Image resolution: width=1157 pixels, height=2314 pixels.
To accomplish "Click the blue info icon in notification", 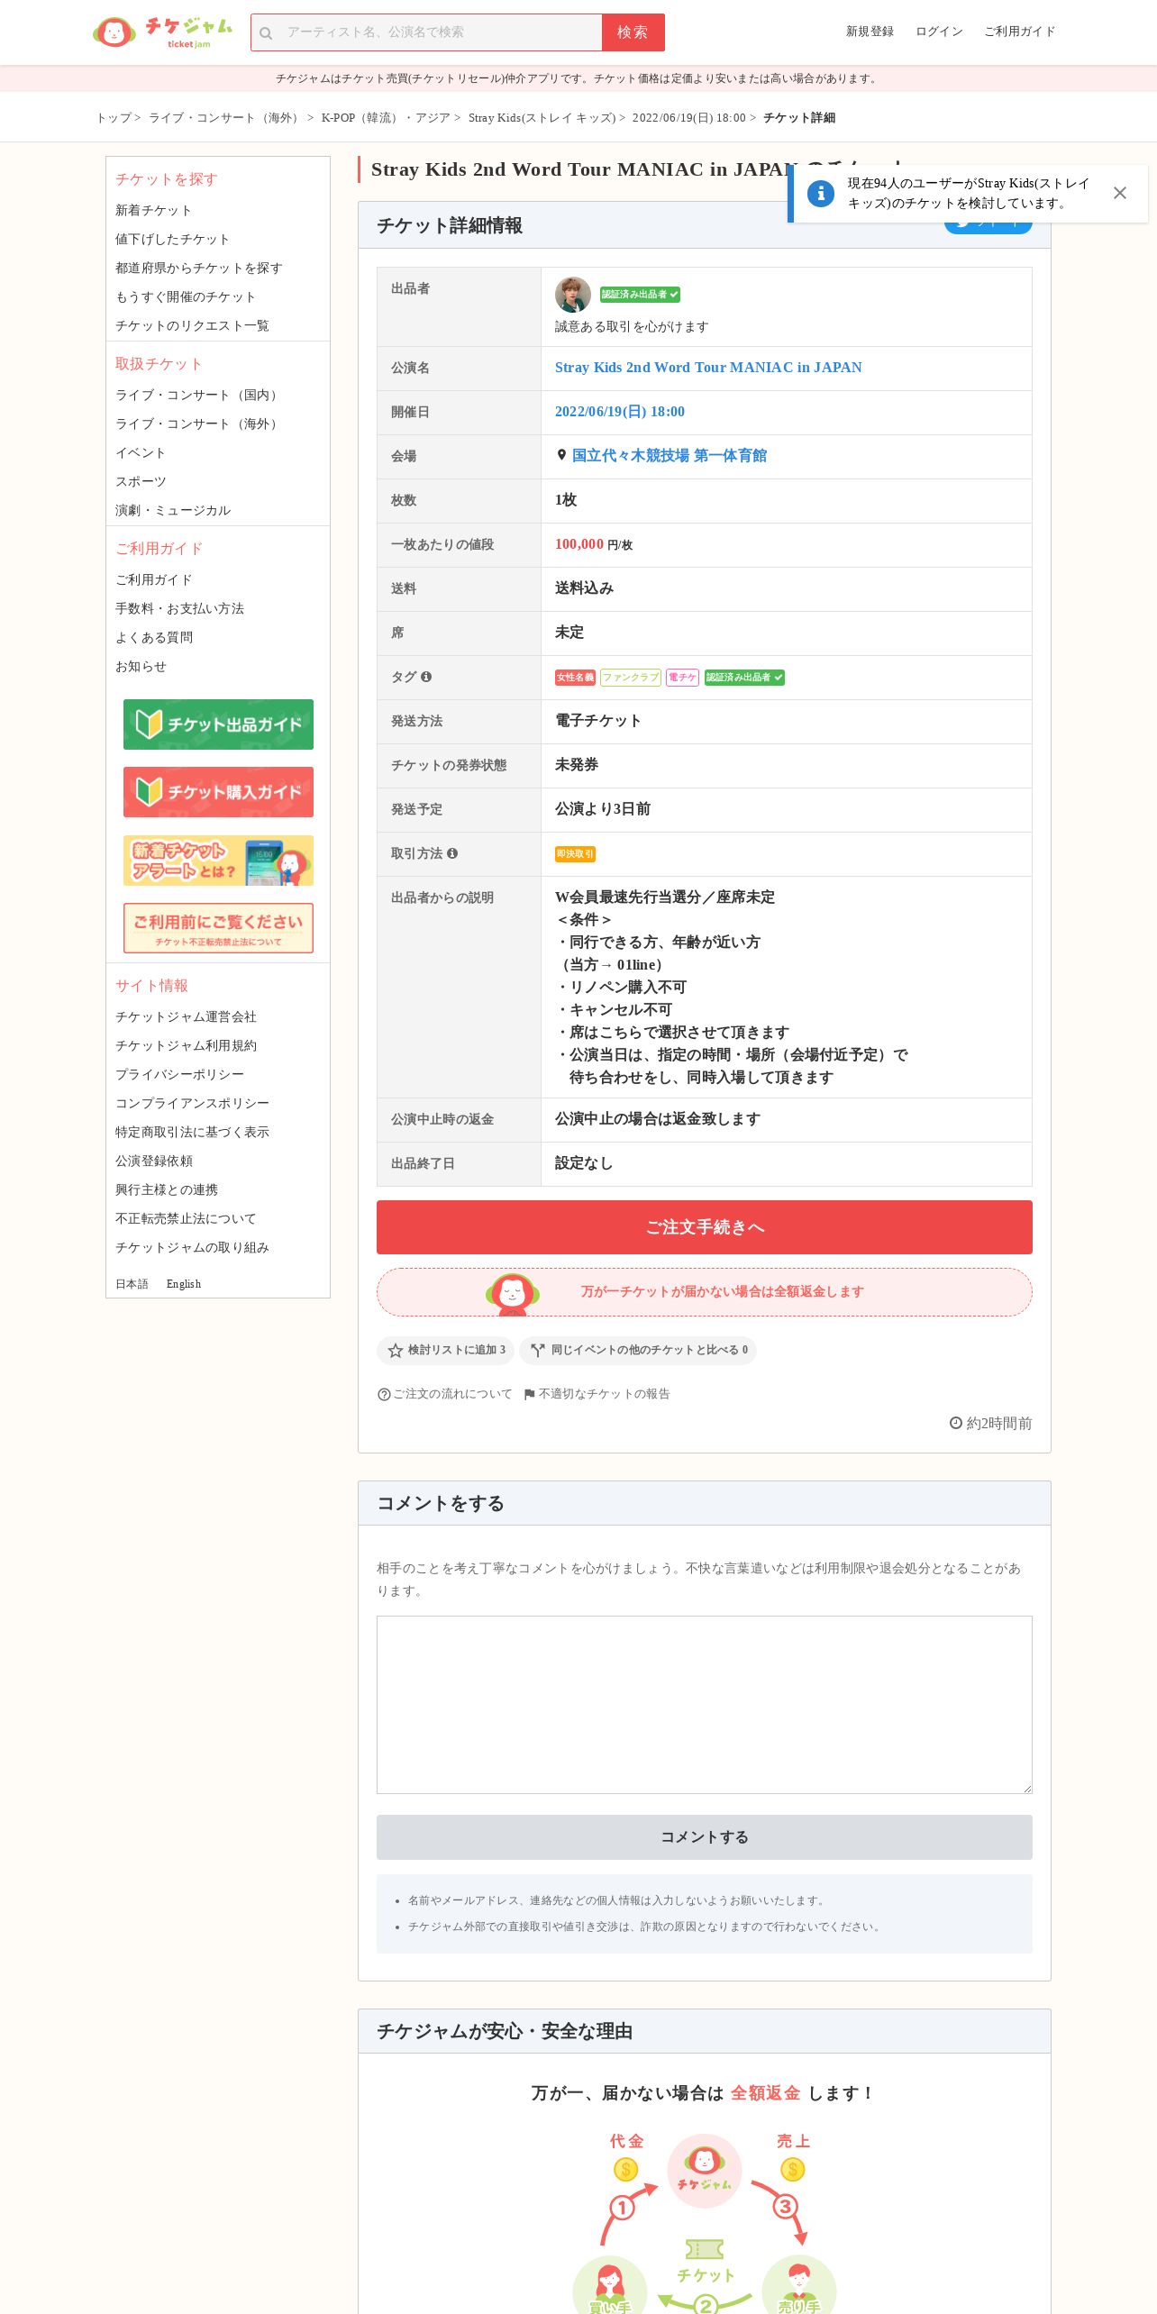I will tap(820, 193).
